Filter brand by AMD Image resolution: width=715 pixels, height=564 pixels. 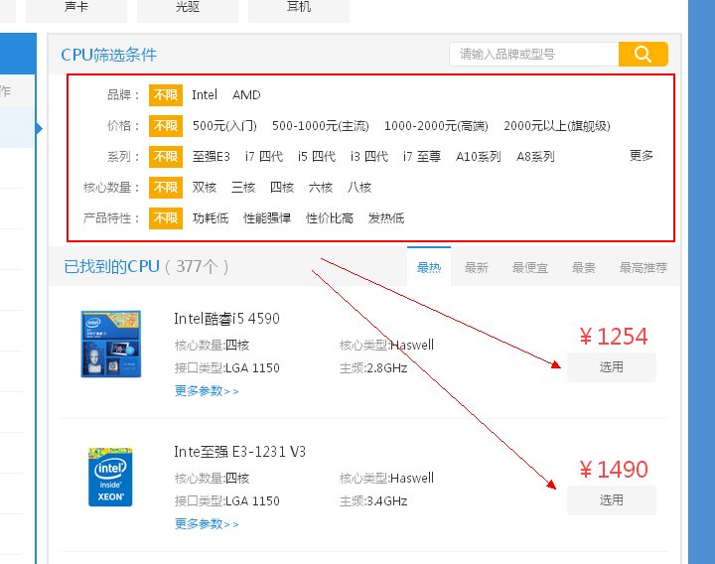246,95
